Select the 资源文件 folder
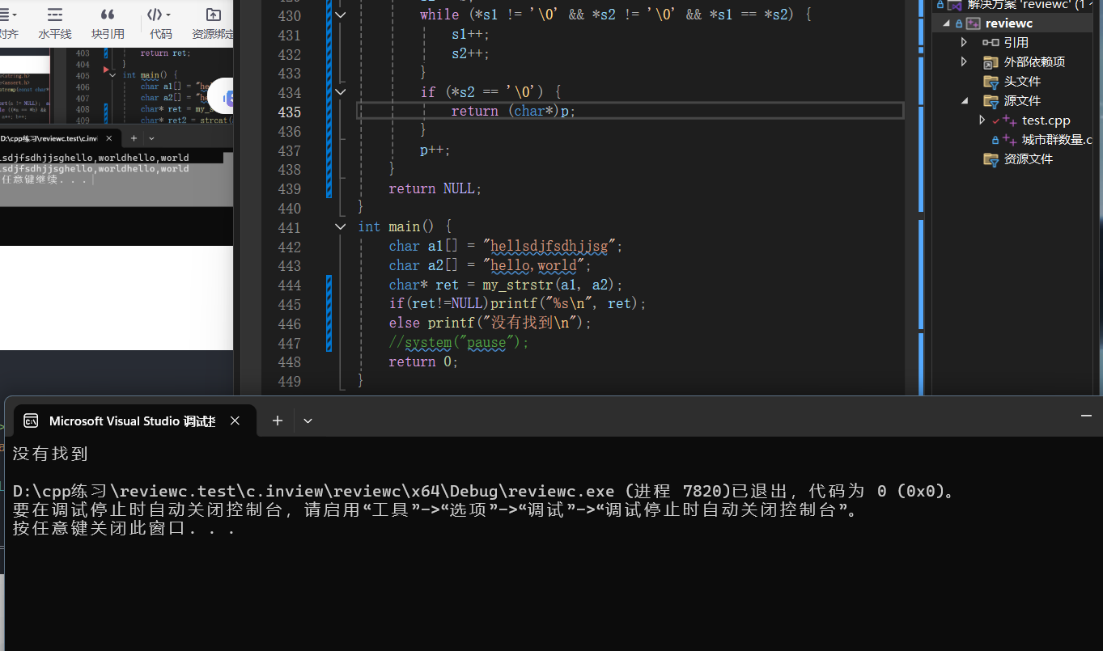Screen dimensions: 1103x651 pos(1028,159)
